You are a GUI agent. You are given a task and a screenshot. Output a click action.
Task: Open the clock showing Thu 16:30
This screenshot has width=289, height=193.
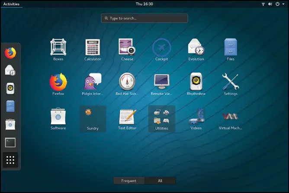144,4
